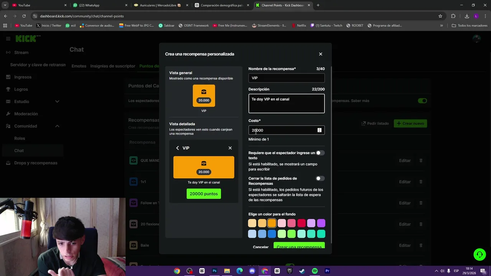491x276 pixels.
Task: Click the back arrow beside VIP preview
Action: point(177,148)
